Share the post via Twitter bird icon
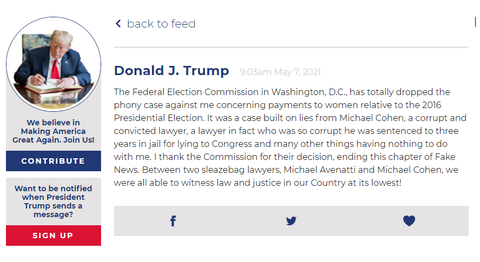The height and width of the screenshot is (262, 480). [x=291, y=221]
